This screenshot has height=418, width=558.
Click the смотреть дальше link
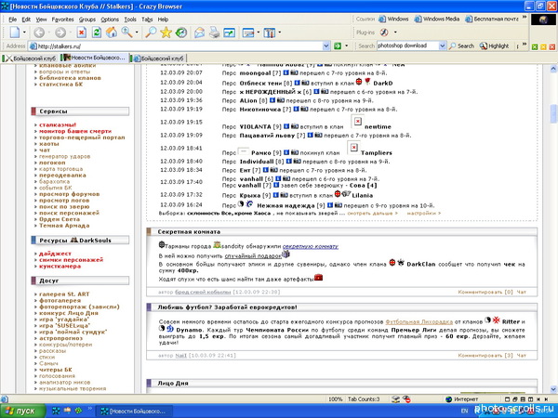373,214
